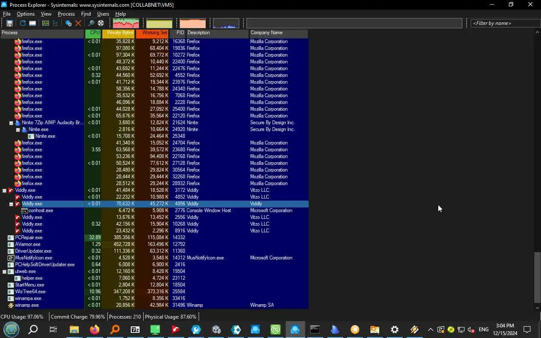Click the AVarmor.exe process icon

point(11,244)
